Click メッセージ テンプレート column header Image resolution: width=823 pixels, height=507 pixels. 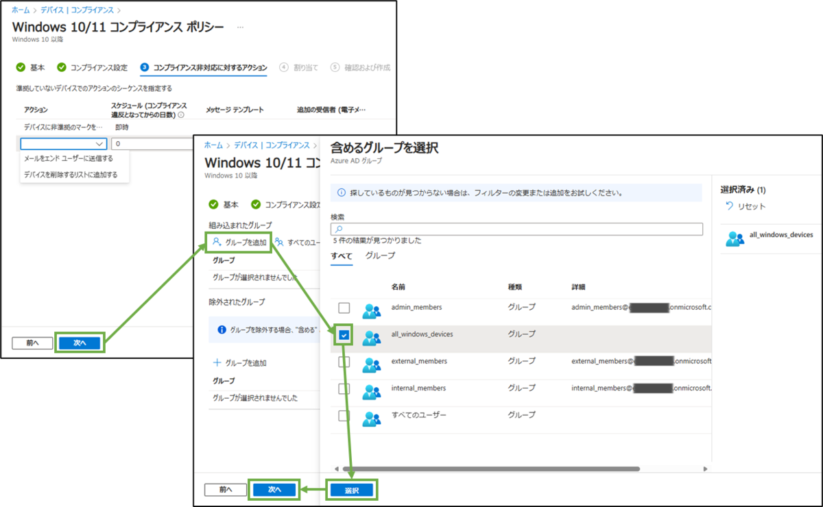235,110
